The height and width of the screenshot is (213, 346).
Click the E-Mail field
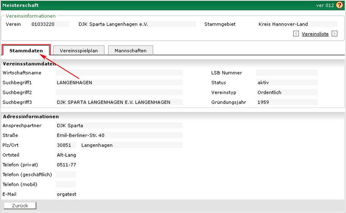tap(66, 194)
